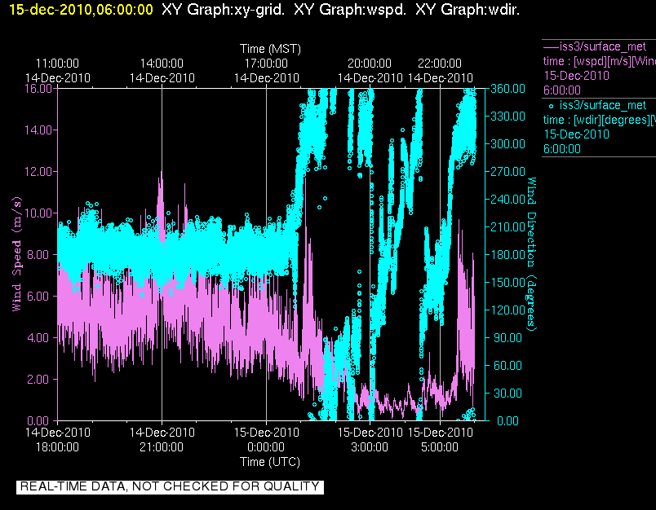Click the "Time (UTC)" bottom axis label

(270, 462)
